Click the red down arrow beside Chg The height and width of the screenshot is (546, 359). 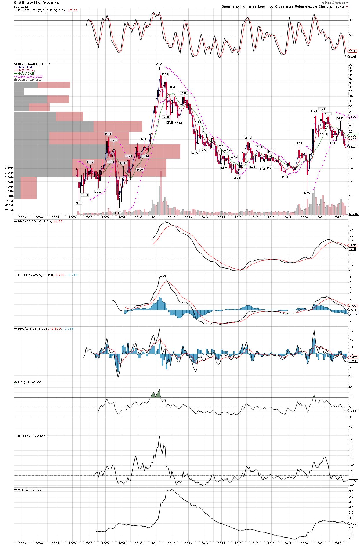[x=347, y=7]
